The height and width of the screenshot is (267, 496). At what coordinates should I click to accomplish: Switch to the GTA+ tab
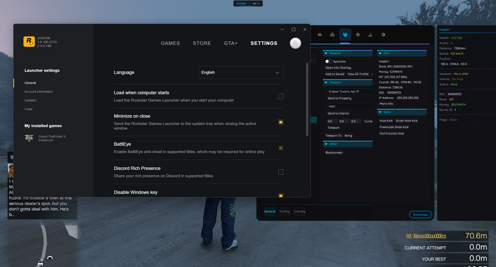coord(231,43)
